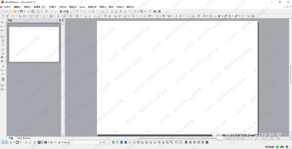Expand the font size 12 dropdown
Viewport: 292px width, 149px height.
coord(105,142)
